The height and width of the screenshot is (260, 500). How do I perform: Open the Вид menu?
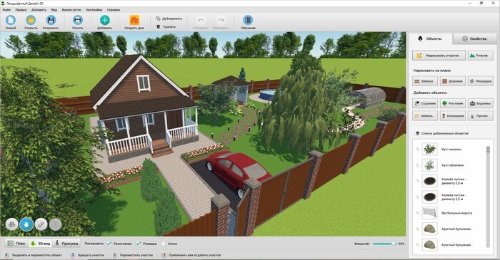(x=54, y=10)
